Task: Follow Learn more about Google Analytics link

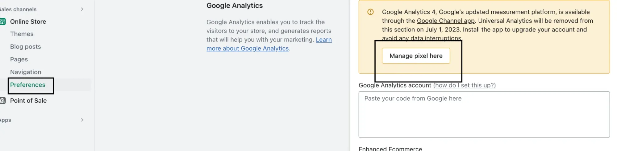Action: click(x=269, y=44)
